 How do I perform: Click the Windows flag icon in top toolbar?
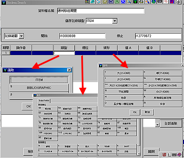(87, 2)
